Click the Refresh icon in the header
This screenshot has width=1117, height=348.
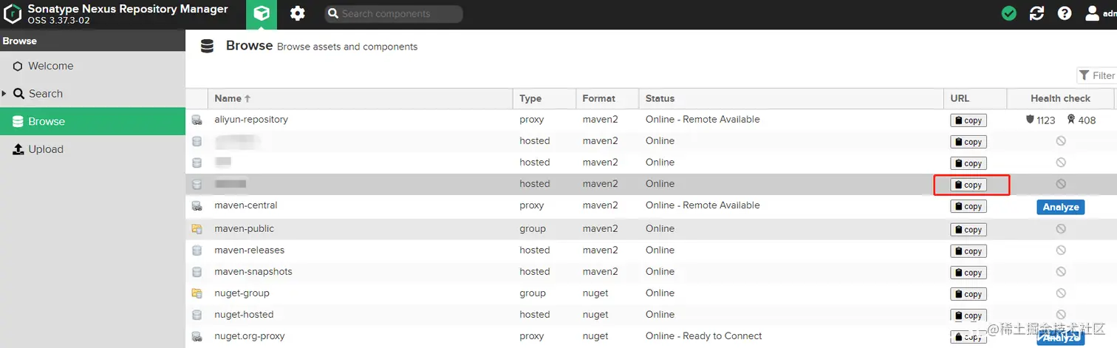coord(1036,13)
